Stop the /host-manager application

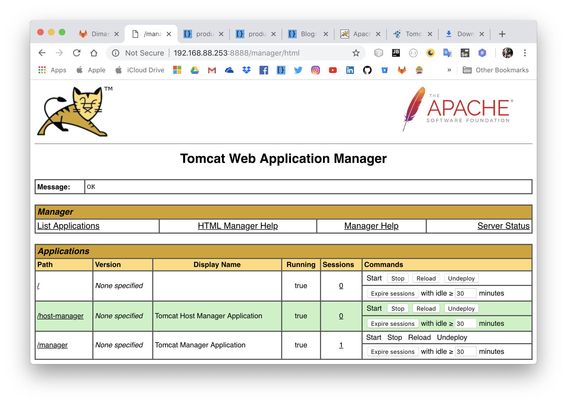tap(396, 309)
